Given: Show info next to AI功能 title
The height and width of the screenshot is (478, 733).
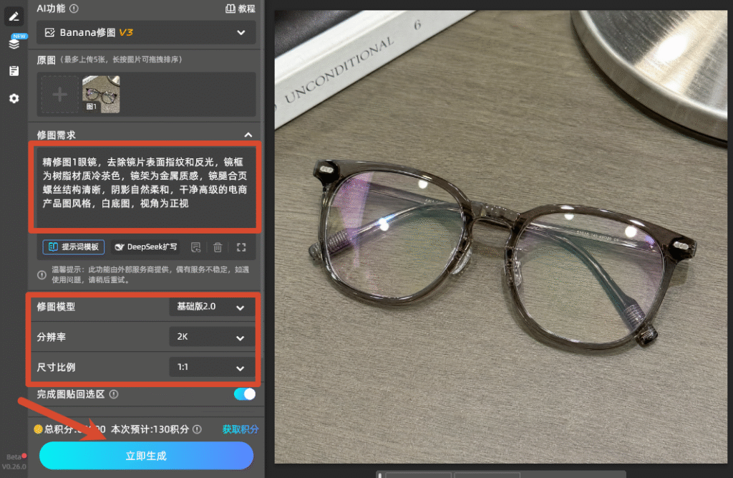Looking at the screenshot, I should pos(74,9).
